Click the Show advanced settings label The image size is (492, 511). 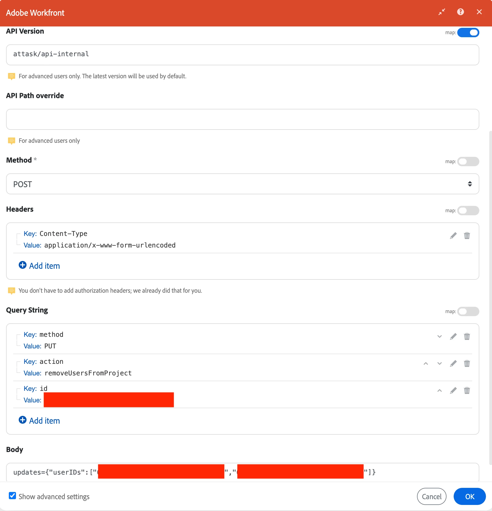[54, 497]
